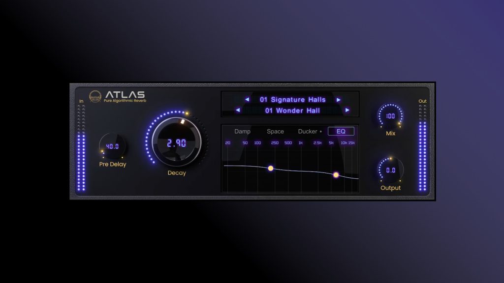
Task: Click the Output label
Action: (390, 188)
